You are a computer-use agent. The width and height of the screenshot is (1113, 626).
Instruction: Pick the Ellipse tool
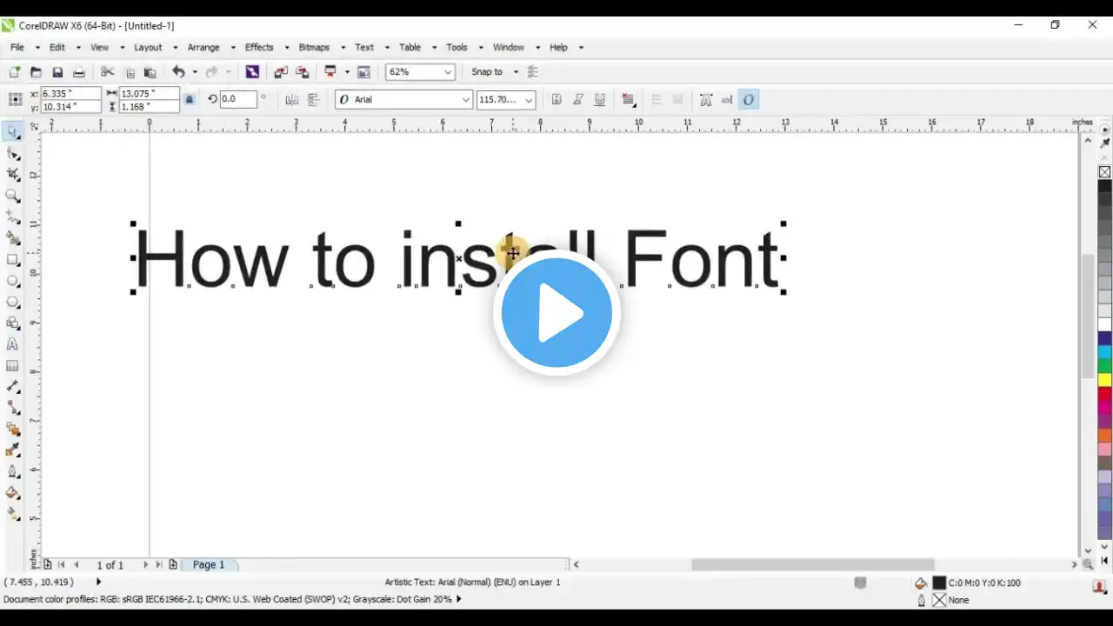pos(13,281)
